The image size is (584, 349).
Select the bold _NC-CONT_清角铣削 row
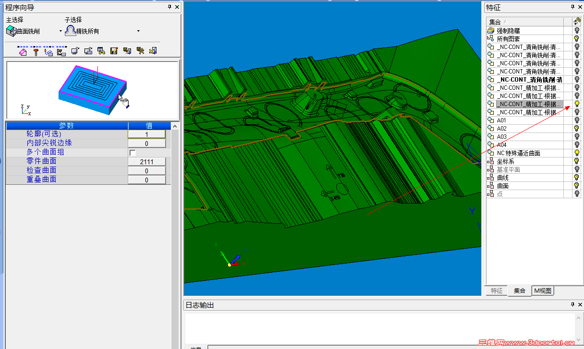(x=530, y=79)
